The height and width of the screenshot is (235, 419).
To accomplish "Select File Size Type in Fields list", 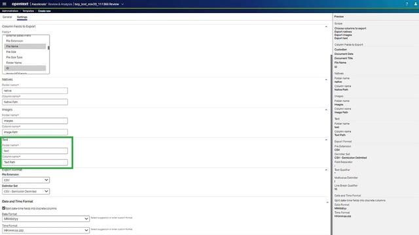I will coord(25,57).
